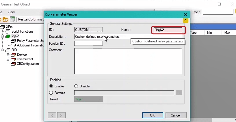The width and height of the screenshot is (236, 122).
Task: Open the View menu
Action: point(11,12)
